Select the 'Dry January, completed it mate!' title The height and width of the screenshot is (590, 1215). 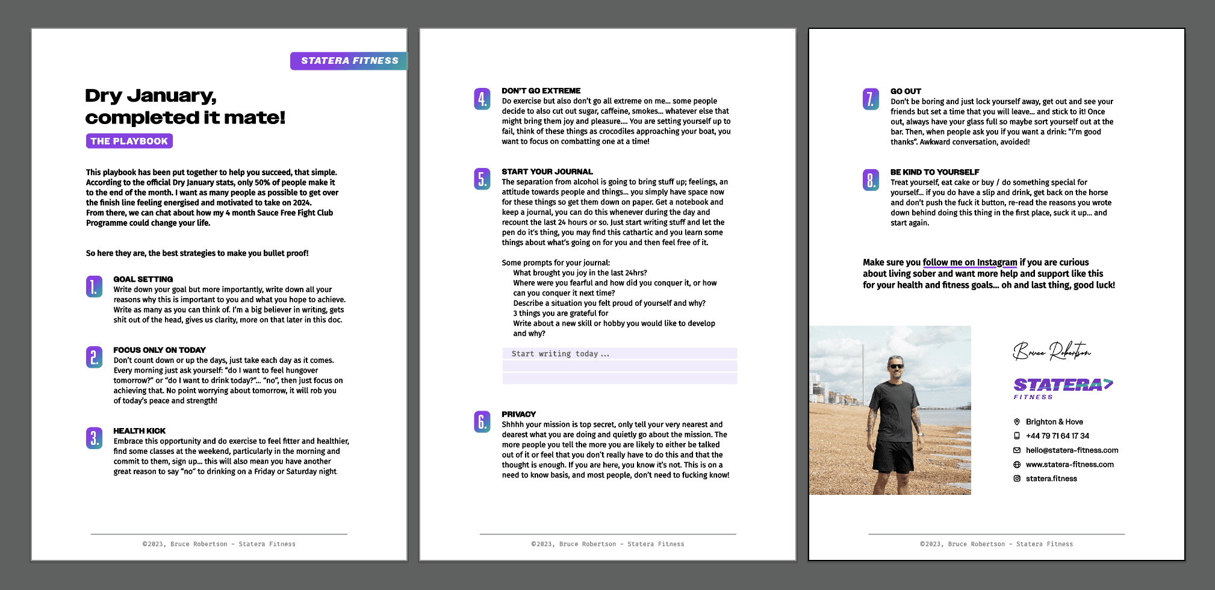click(x=185, y=107)
